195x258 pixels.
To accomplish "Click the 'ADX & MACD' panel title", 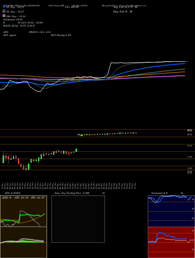I will tap(12, 193).
